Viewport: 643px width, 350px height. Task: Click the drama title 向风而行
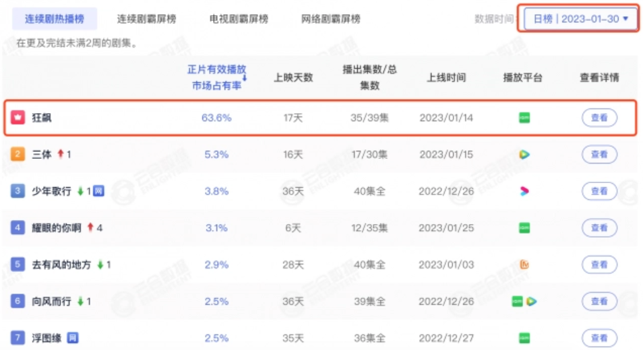[52, 302]
